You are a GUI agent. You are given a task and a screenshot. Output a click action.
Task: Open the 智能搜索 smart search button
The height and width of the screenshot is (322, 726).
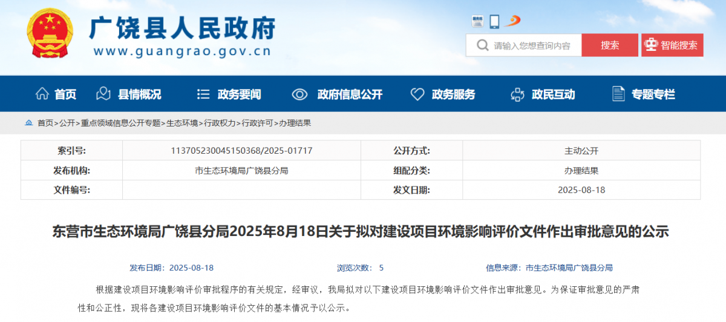672,45
